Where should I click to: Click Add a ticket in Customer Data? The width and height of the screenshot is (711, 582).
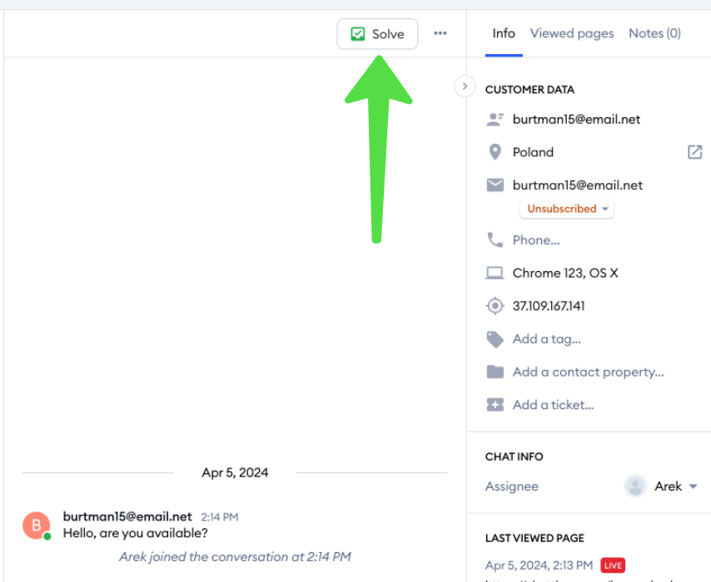coord(554,405)
